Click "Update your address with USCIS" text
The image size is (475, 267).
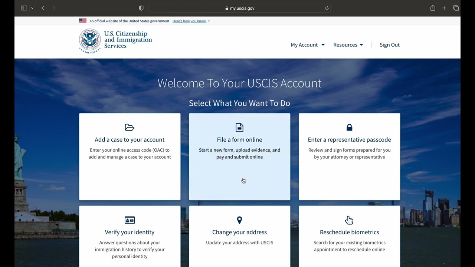(x=239, y=243)
